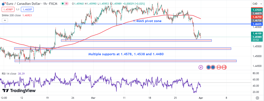Click the 20.00 level on the RSI scale
Viewport: 264px width, 101px height.
click(x=256, y=92)
